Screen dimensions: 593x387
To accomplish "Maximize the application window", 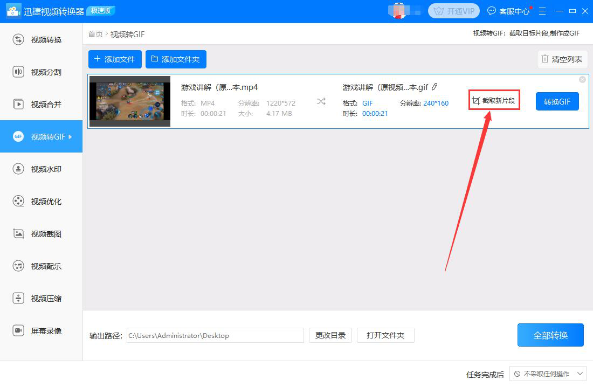I will point(573,11).
